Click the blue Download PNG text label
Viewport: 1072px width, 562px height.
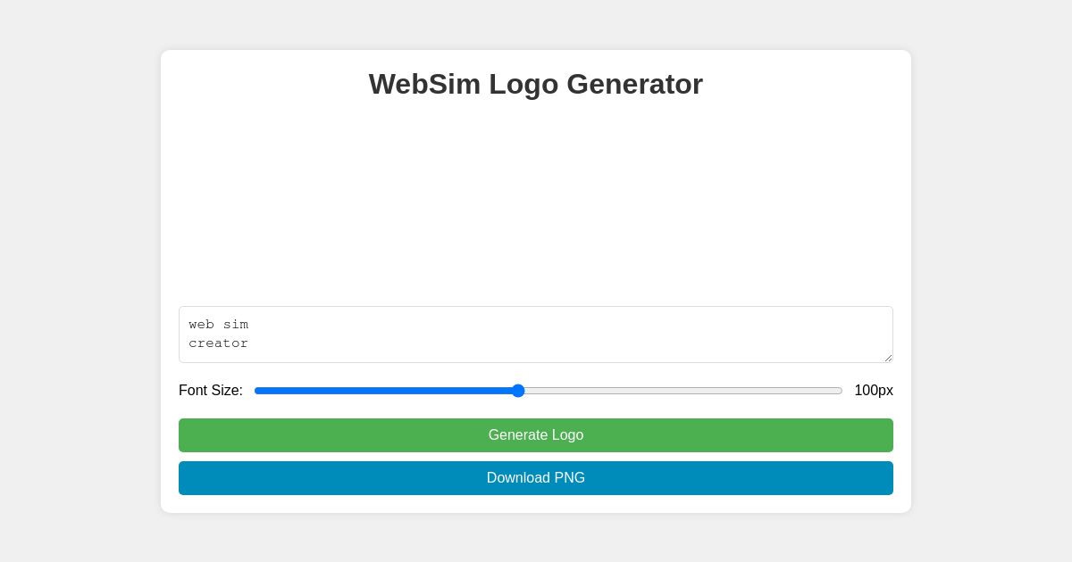click(x=536, y=478)
